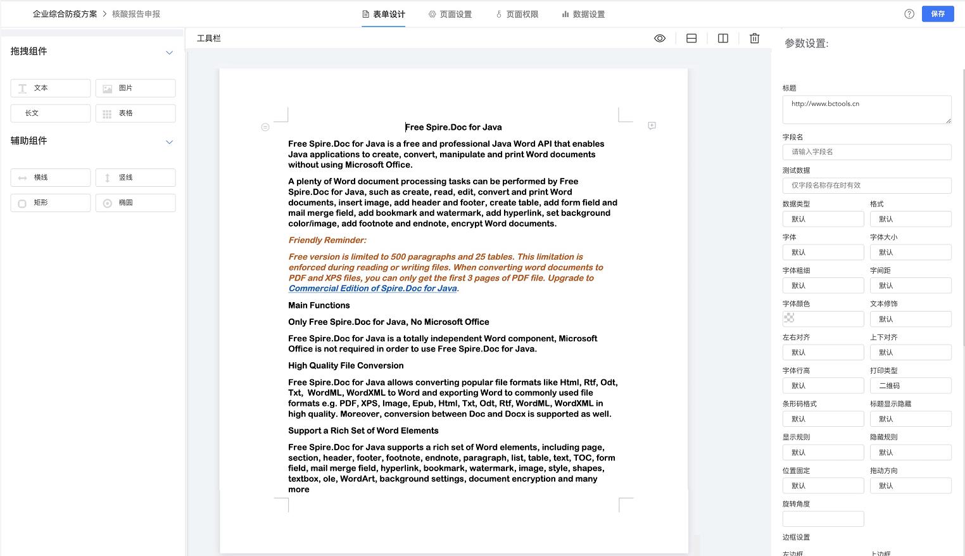This screenshot has width=965, height=556.
Task: Select the 竖线 vertical line component
Action: pos(136,177)
